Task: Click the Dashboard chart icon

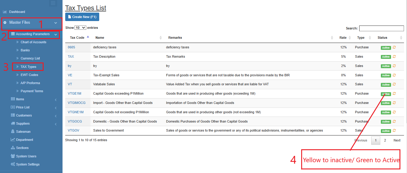Action: tap(5, 12)
